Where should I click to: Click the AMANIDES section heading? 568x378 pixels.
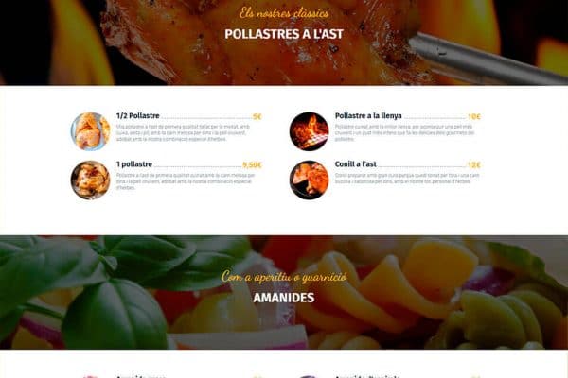tap(284, 298)
